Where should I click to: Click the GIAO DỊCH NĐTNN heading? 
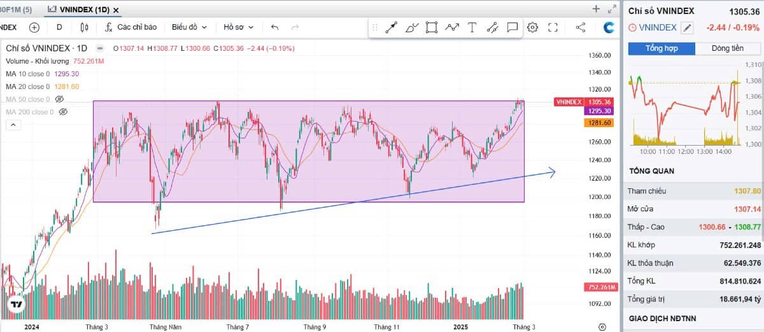click(661, 319)
